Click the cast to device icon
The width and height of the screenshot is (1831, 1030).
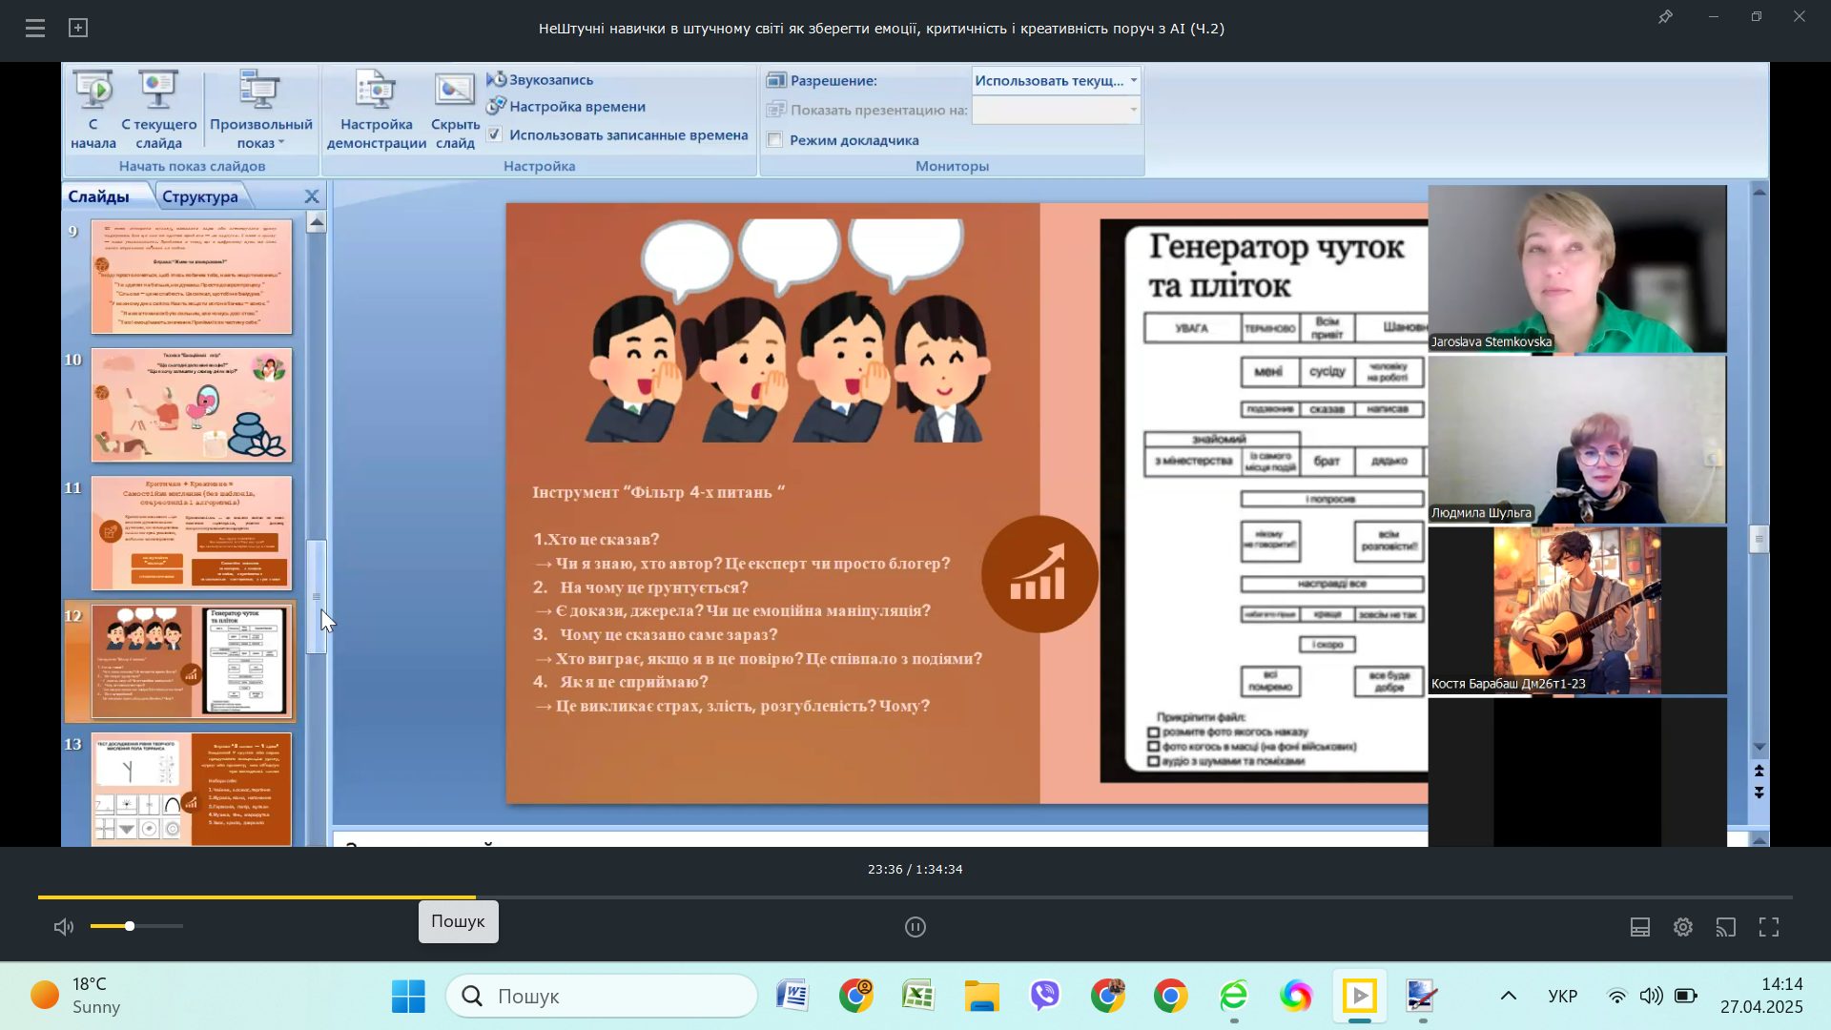click(1725, 927)
